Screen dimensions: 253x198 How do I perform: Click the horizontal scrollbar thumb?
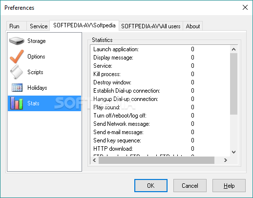tap(156, 160)
